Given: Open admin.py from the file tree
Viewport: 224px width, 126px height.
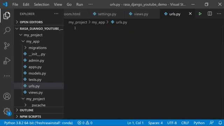Looking at the screenshot, I should click(x=39, y=61).
